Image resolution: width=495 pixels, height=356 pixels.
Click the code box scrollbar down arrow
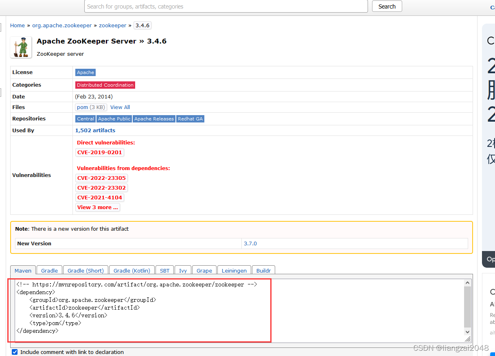point(467,332)
